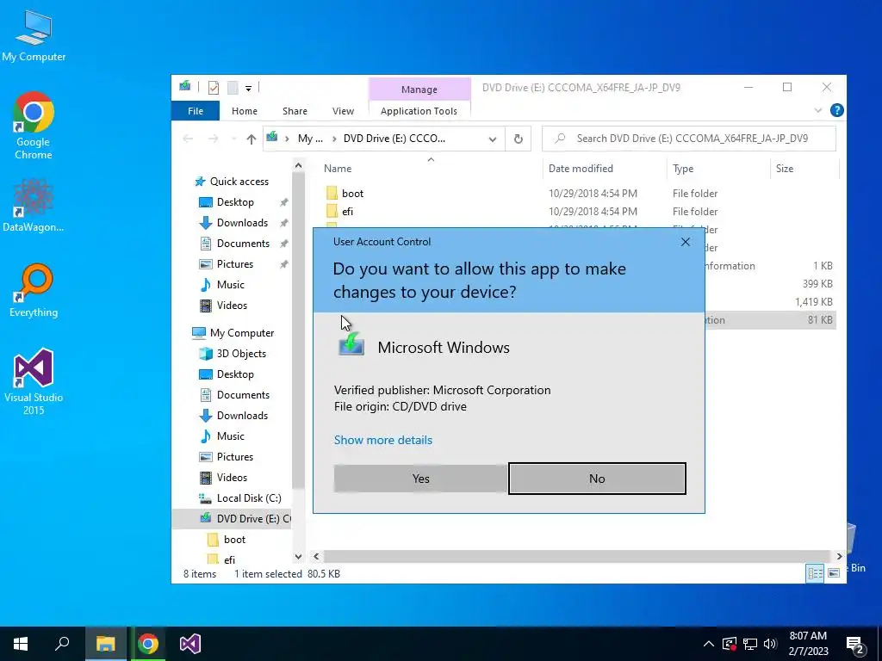Open taskbar search magnifier
882x661 pixels.
tap(62, 644)
